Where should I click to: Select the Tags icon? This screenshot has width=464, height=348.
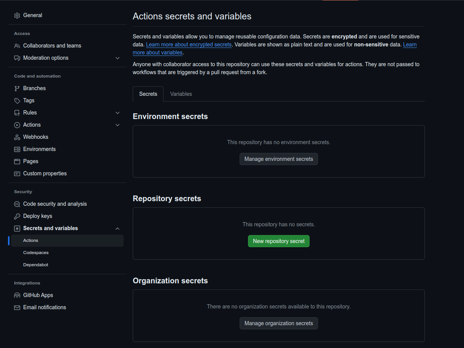point(17,101)
